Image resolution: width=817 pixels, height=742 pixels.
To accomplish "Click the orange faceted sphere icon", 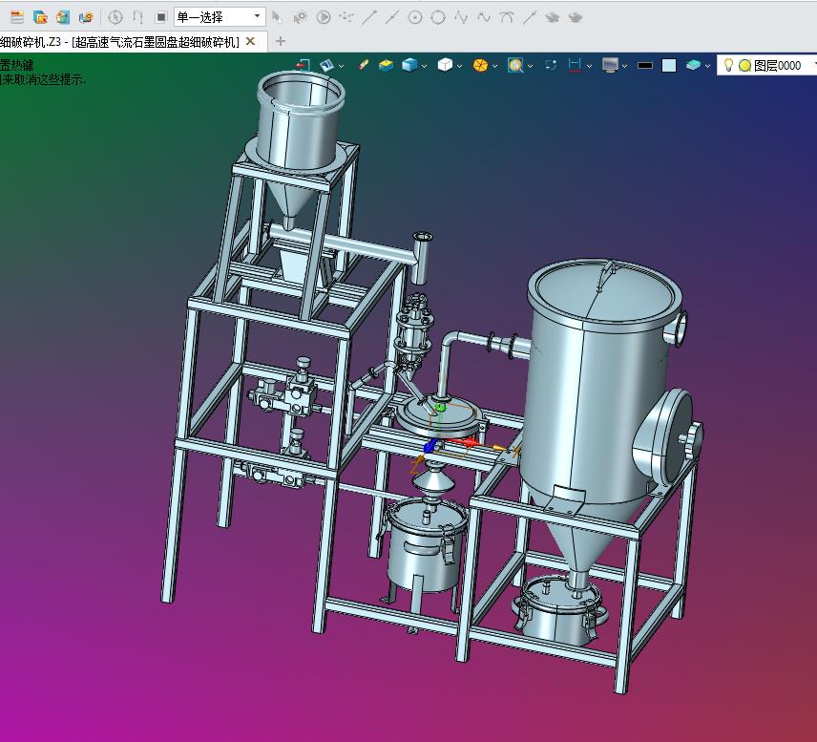I will 480,65.
